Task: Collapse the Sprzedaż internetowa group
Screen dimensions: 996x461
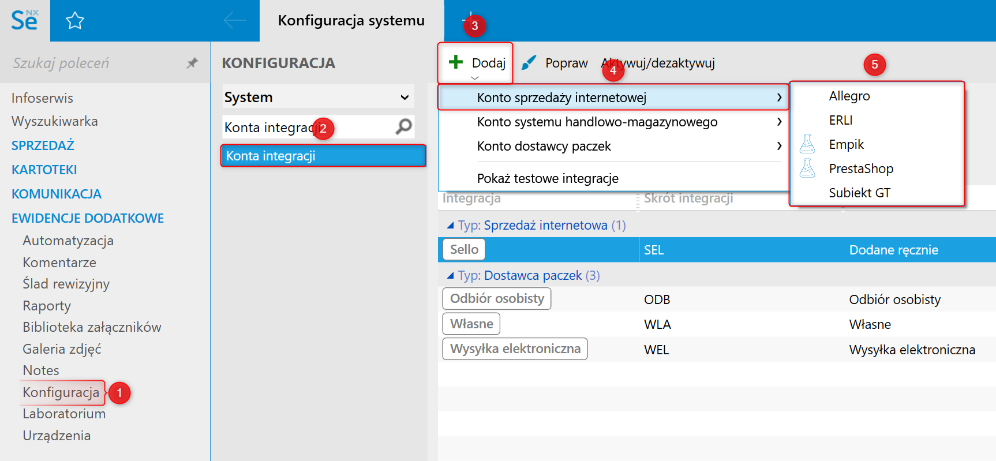Action: click(450, 226)
